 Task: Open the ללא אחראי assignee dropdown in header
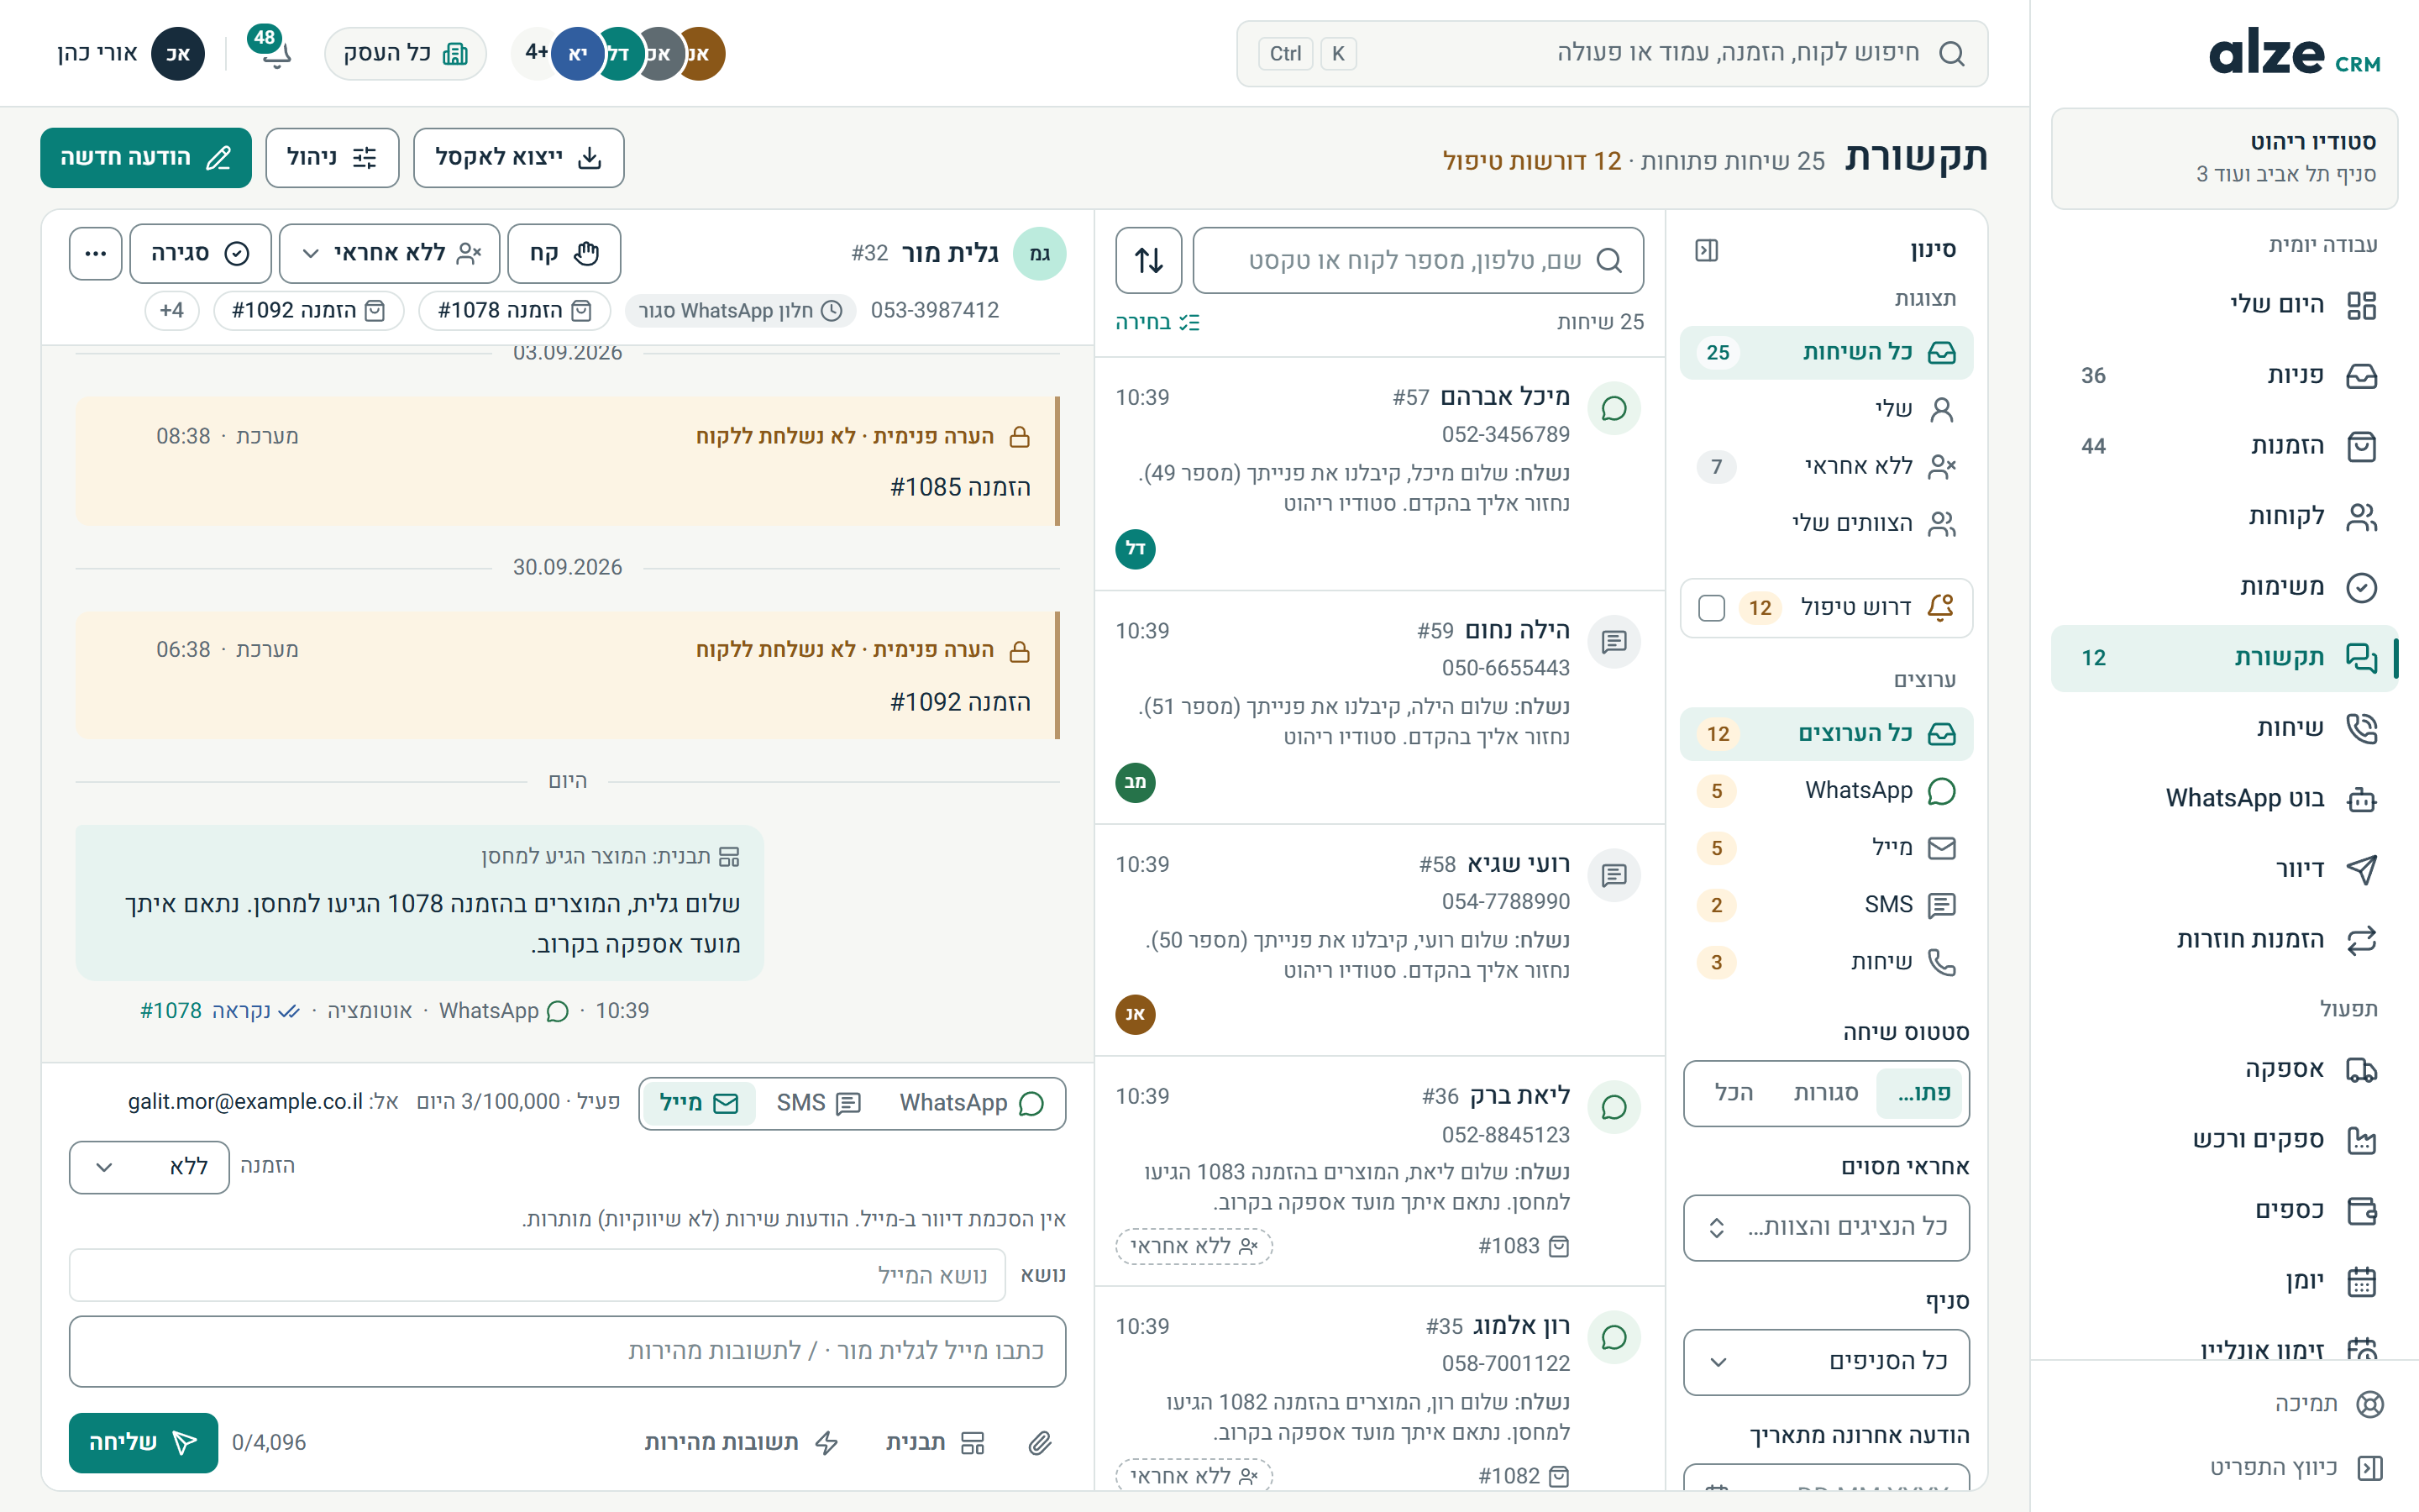coord(390,253)
